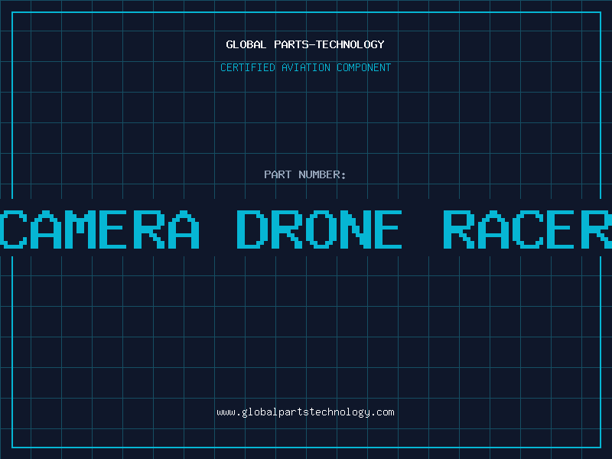Image resolution: width=612 pixels, height=459 pixels.
Task: Click the GLOBAL PARTS-TECHNOLOGY company heading
Action: click(x=305, y=44)
